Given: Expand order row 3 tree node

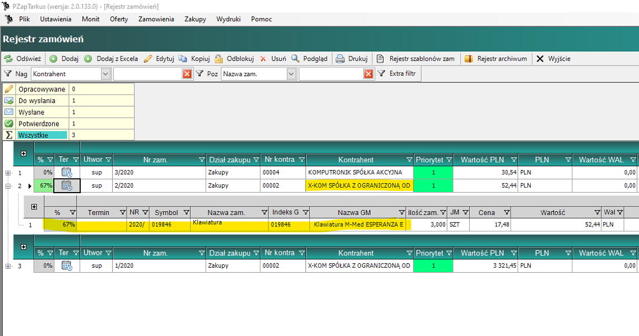Looking at the screenshot, I should (8, 266).
